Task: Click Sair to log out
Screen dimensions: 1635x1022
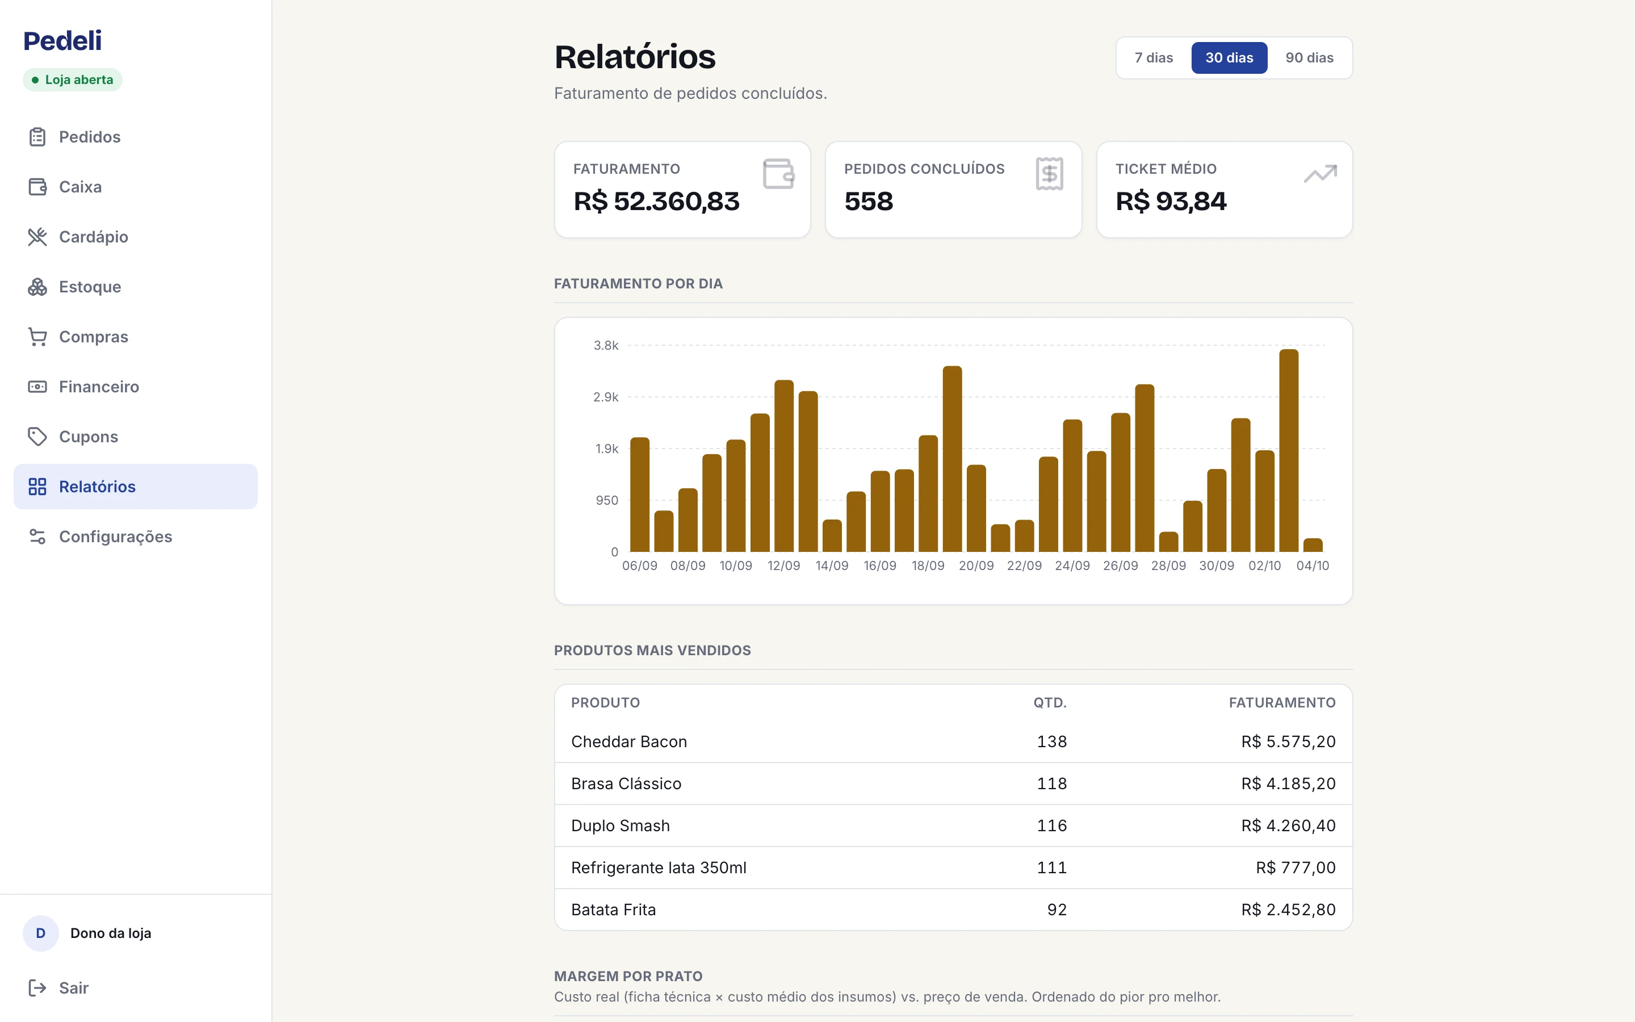Action: (135, 987)
